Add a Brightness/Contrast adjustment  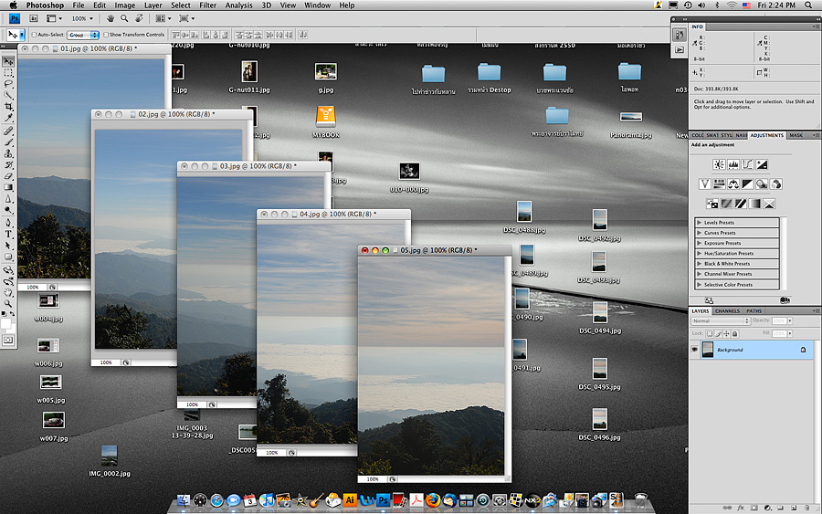pos(719,164)
